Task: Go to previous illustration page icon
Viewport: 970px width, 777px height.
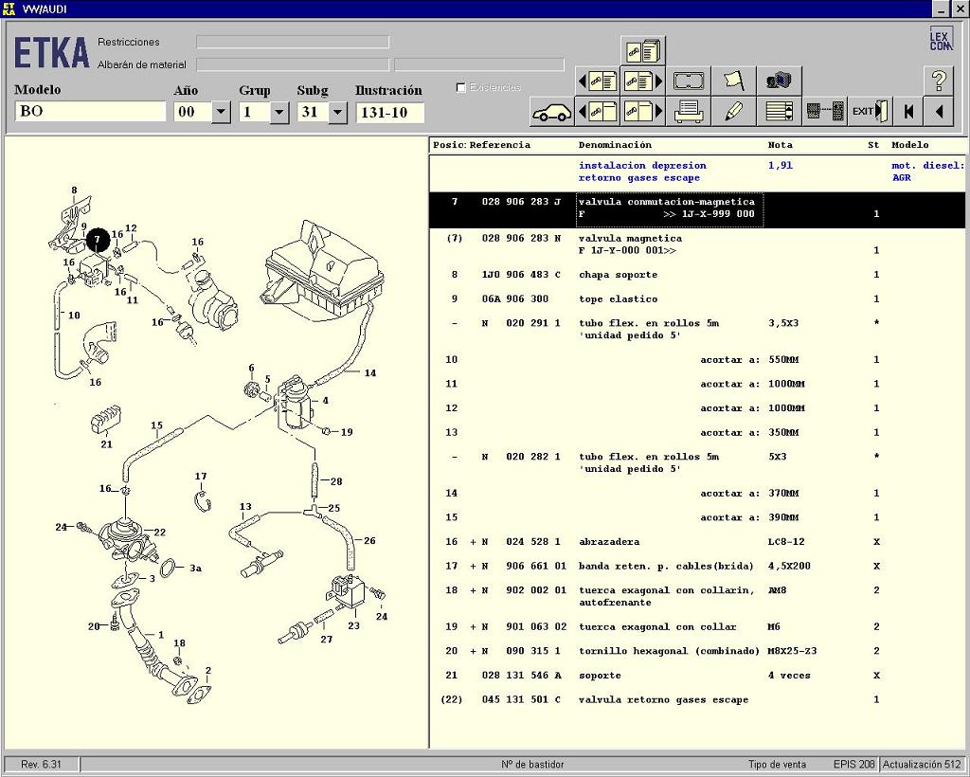Action: pos(597,112)
